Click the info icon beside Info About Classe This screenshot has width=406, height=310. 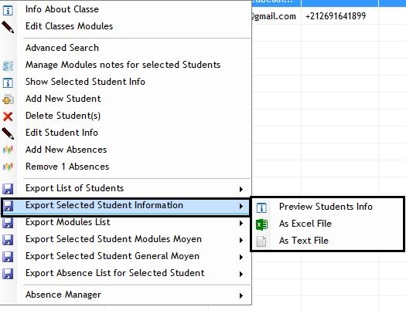tap(8, 11)
